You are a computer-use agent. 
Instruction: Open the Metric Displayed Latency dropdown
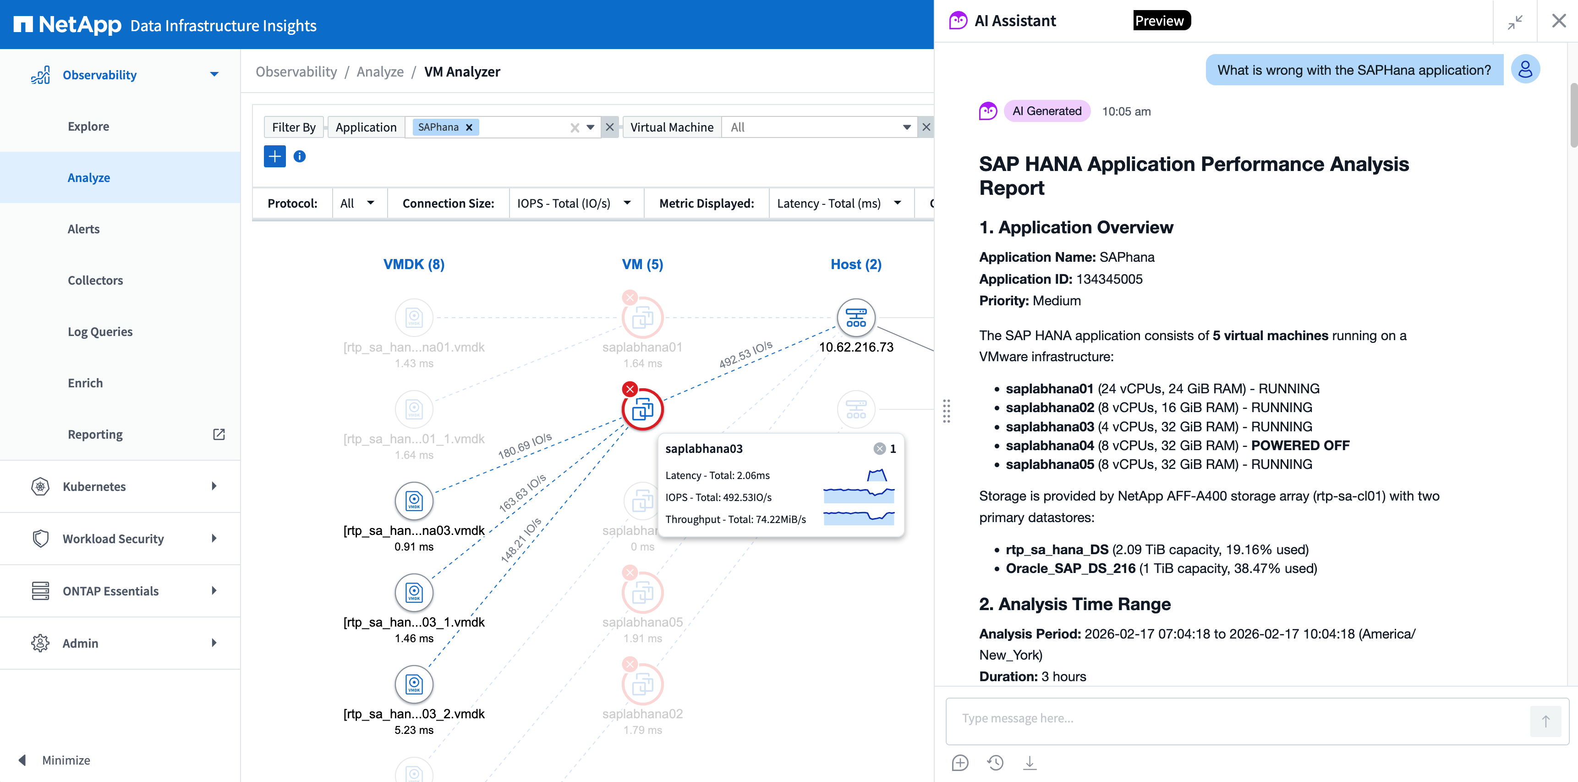[x=838, y=204]
